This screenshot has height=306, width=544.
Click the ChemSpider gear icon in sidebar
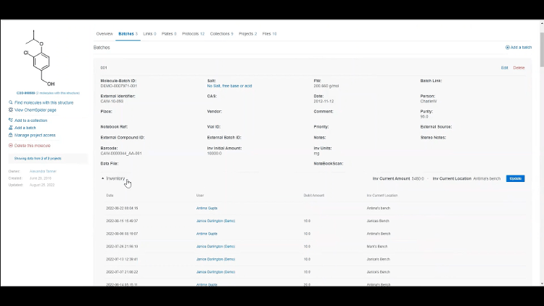tap(10, 110)
